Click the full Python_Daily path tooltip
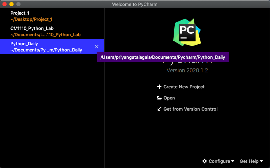This screenshot has width=270, height=168. point(163,57)
